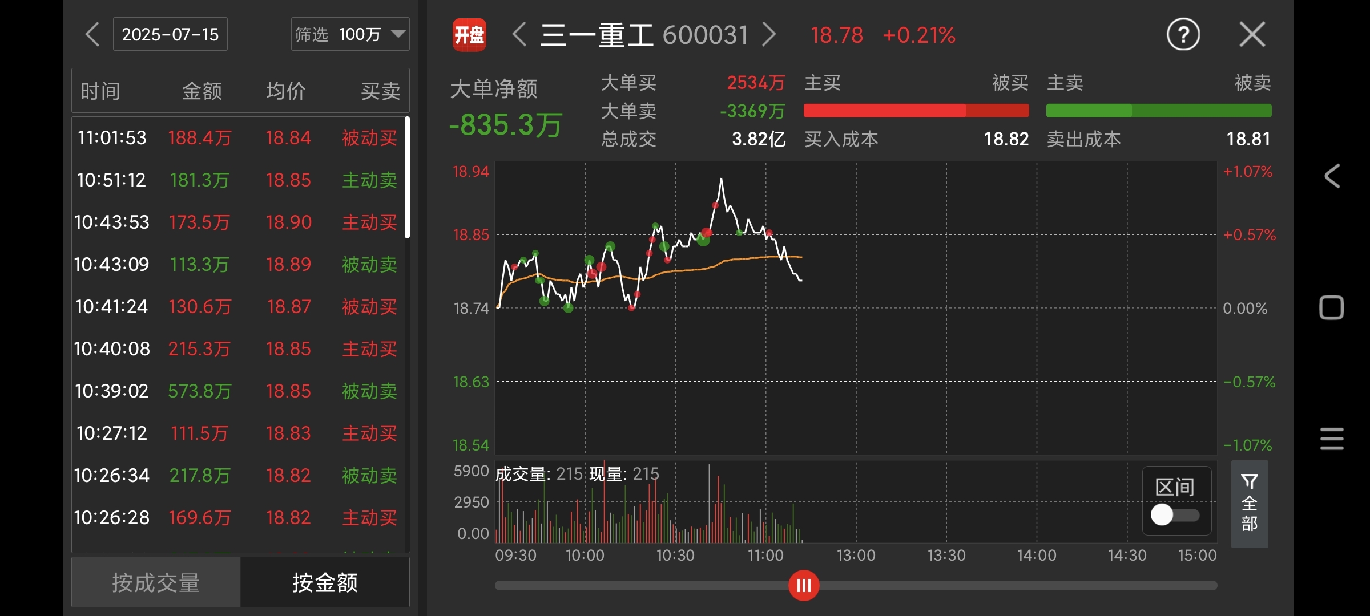Sort by 买卖 column header
The width and height of the screenshot is (1370, 616).
(380, 91)
